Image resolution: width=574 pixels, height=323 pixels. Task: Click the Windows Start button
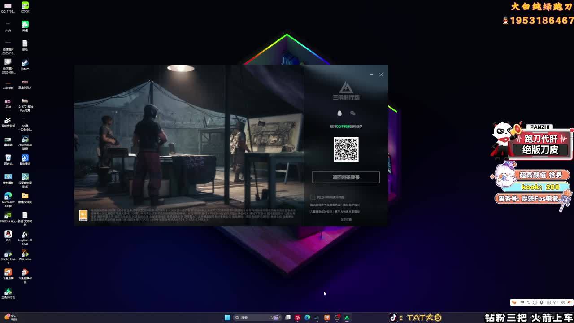[x=227, y=318]
